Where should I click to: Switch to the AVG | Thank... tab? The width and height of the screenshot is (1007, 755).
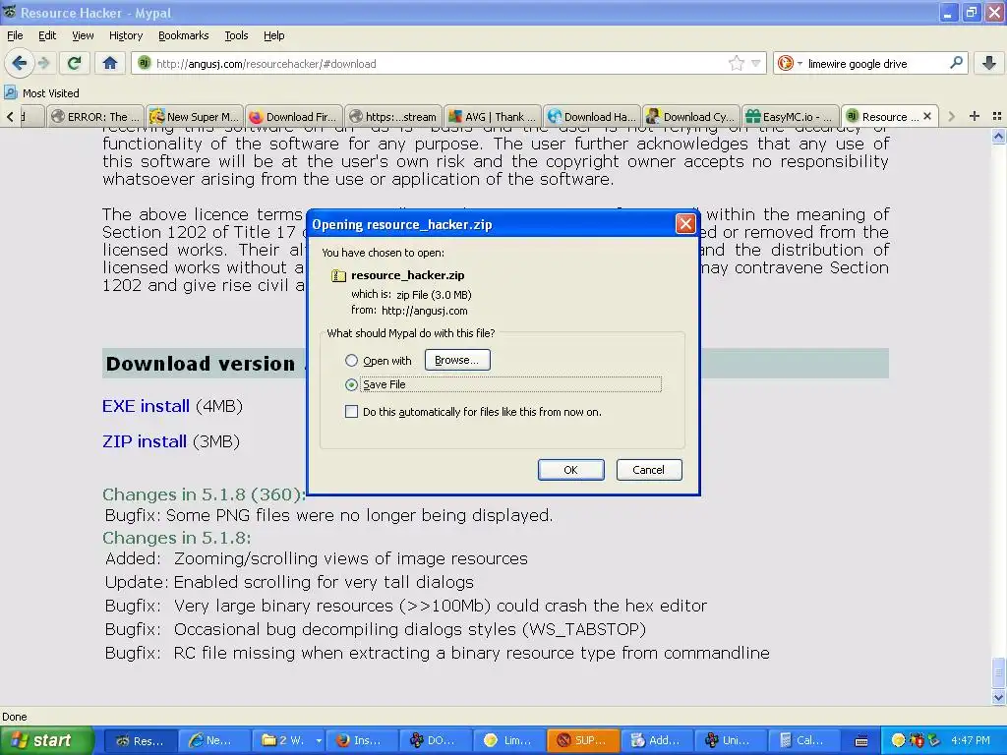pyautogui.click(x=492, y=116)
